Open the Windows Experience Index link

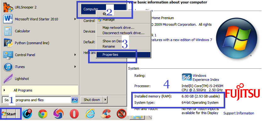coord(206,77)
